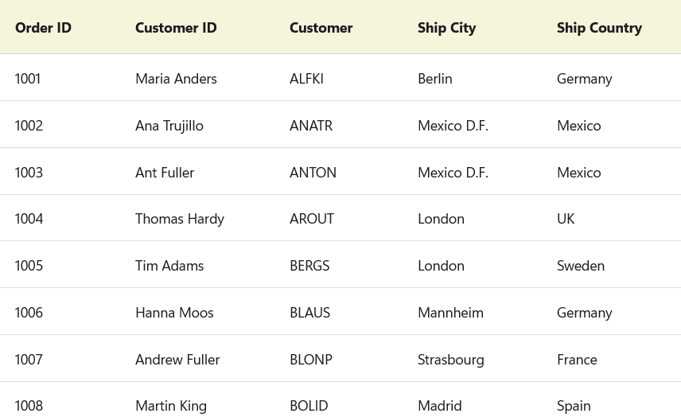The image size is (681, 417).
Task: Click the Order ID column header
Action: point(44,28)
